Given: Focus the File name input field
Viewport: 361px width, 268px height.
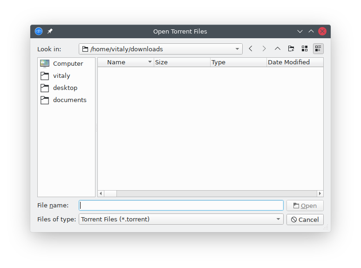Looking at the screenshot, I should [x=181, y=206].
